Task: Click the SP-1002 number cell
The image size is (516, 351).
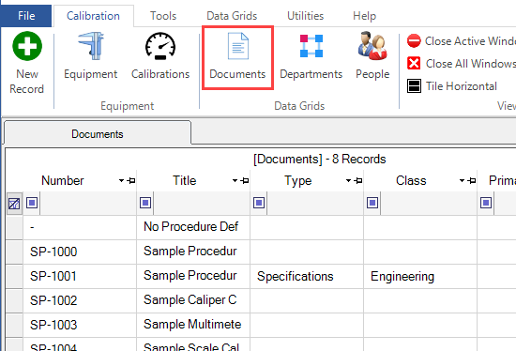Action: pyautogui.click(x=80, y=300)
